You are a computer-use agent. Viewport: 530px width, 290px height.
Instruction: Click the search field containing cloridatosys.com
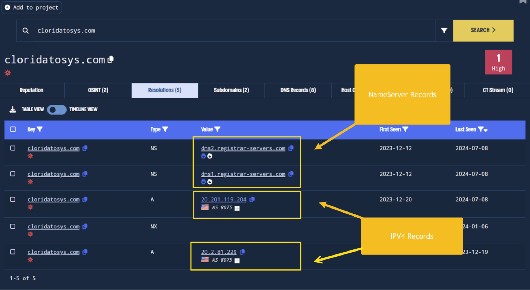(225, 31)
